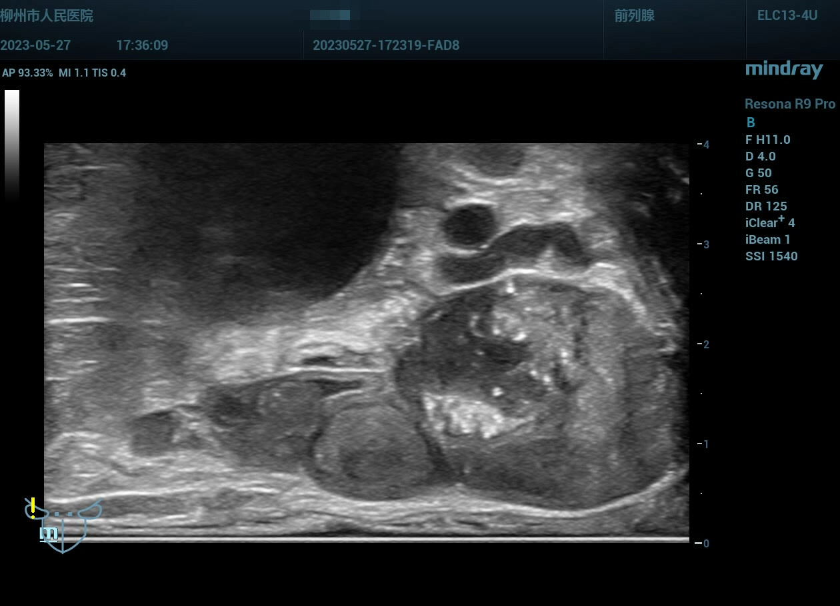
Task: Click the depth scale 0 marker
Action: [705, 543]
